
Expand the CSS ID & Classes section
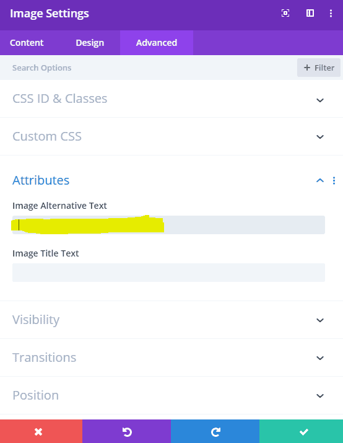(x=171, y=99)
